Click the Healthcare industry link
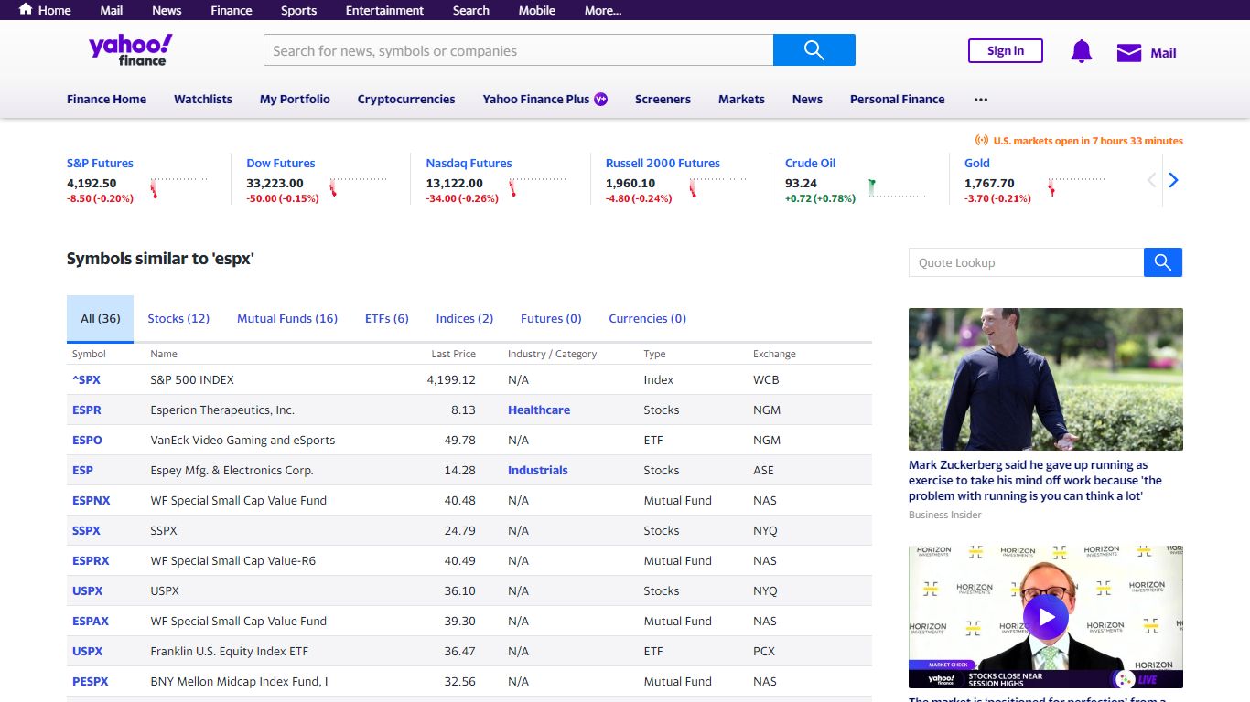The image size is (1250, 702). 539,409
